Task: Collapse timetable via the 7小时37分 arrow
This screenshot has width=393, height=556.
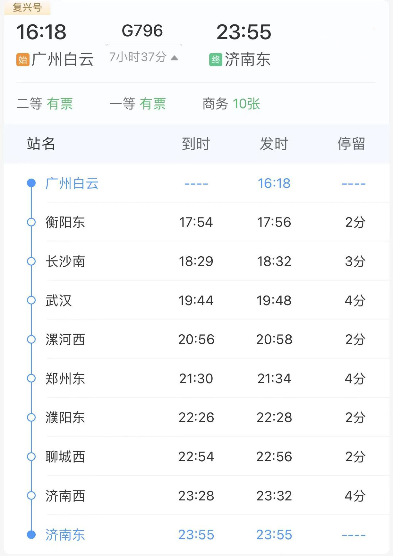Action: (174, 58)
